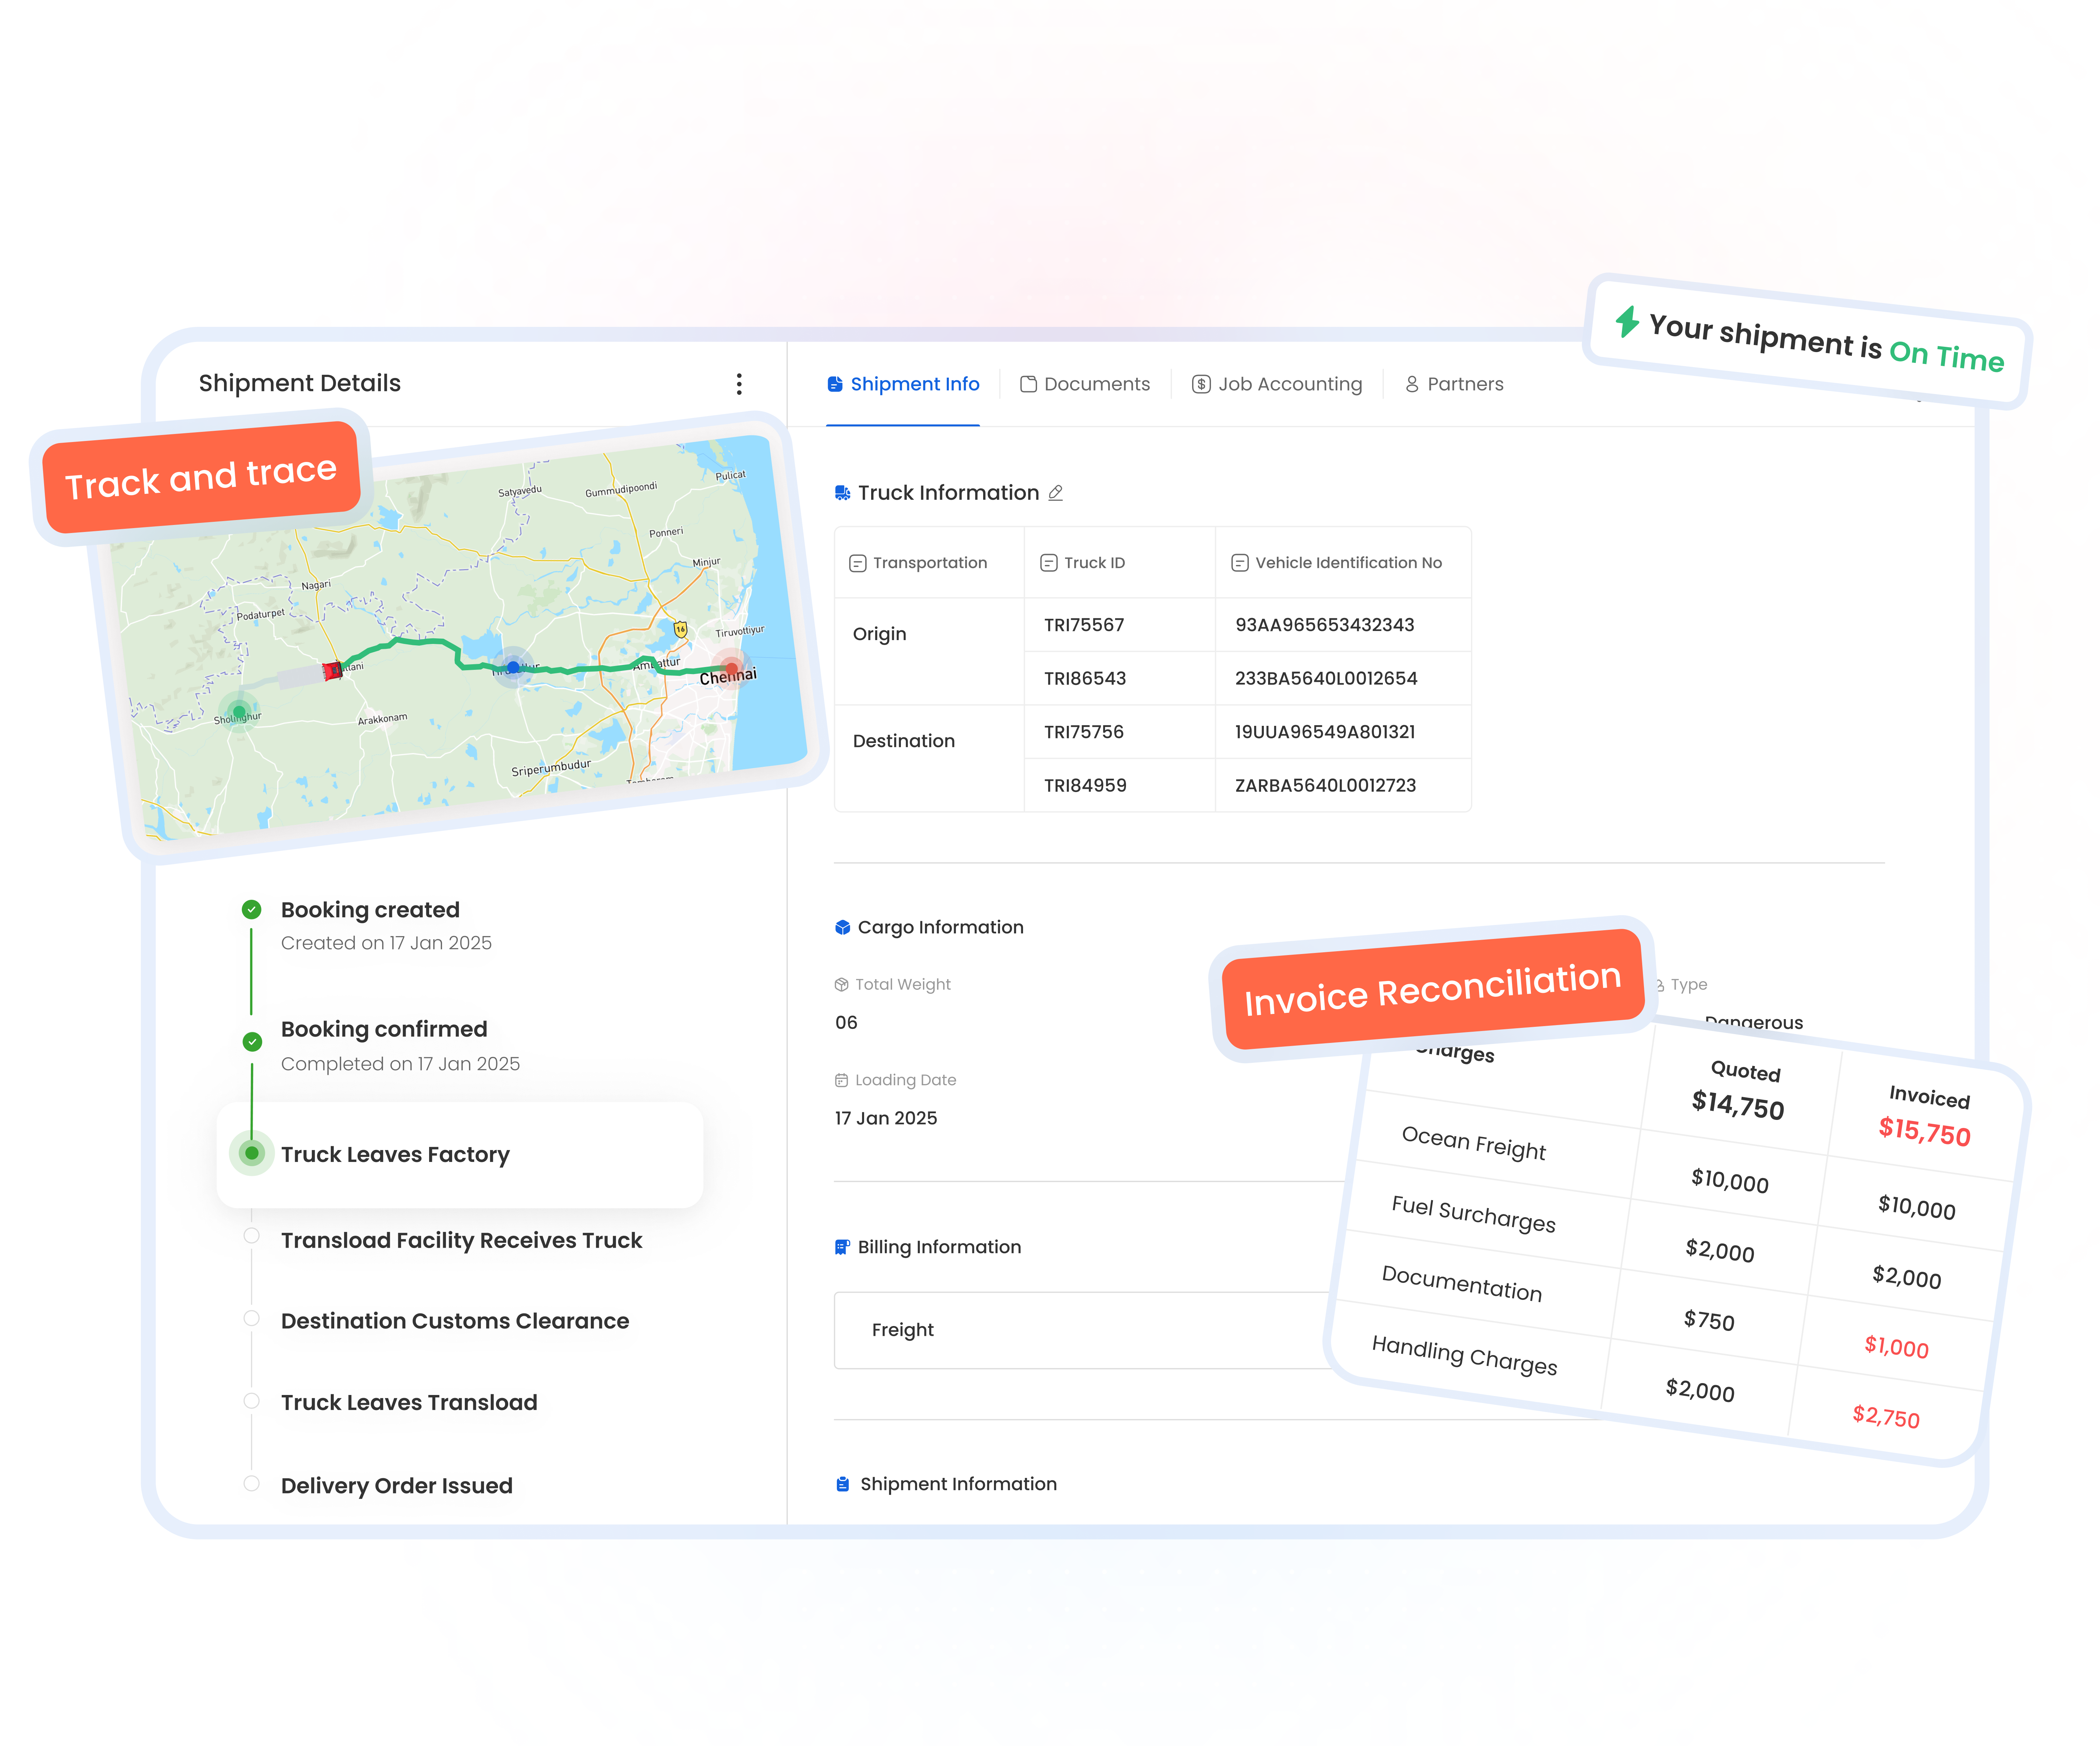Click the Shipment Information clipboard icon
The width and height of the screenshot is (2100, 1746).
point(843,1484)
